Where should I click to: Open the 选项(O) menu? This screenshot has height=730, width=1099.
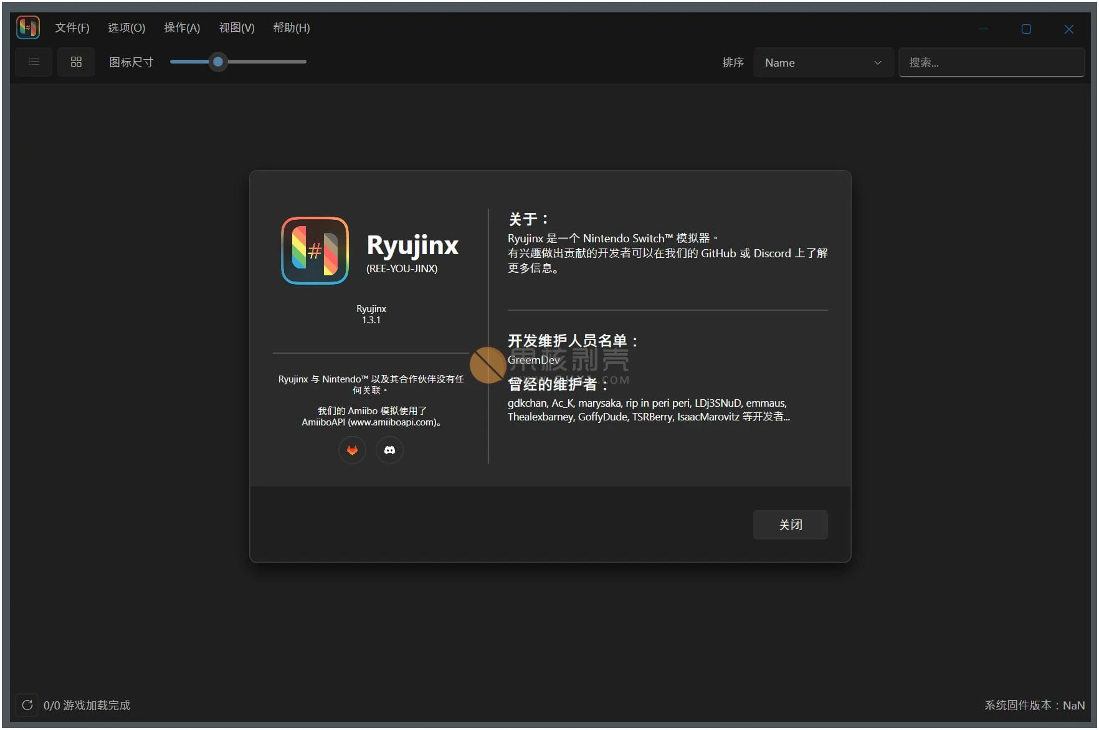pos(126,27)
